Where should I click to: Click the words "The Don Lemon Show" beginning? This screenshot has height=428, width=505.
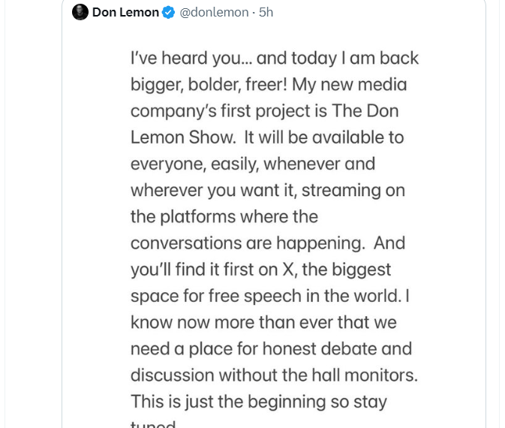(x=365, y=111)
